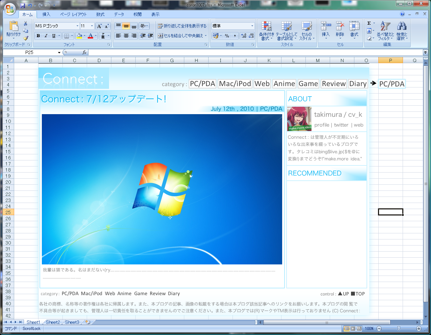Image resolution: width=431 pixels, height=335 pixels.
Task: Open the cell Format menu
Action: click(x=354, y=30)
